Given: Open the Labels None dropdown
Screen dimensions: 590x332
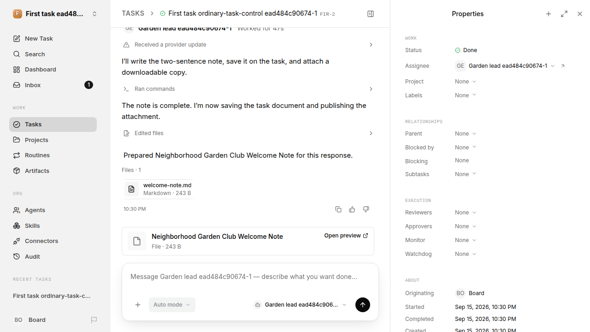Looking at the screenshot, I should point(466,95).
